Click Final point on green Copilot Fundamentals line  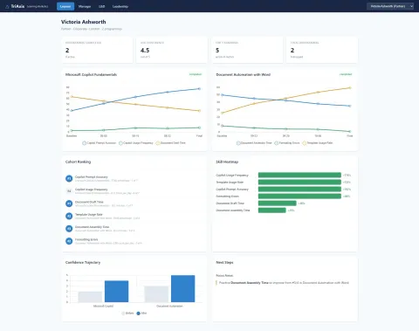pyautogui.click(x=199, y=128)
